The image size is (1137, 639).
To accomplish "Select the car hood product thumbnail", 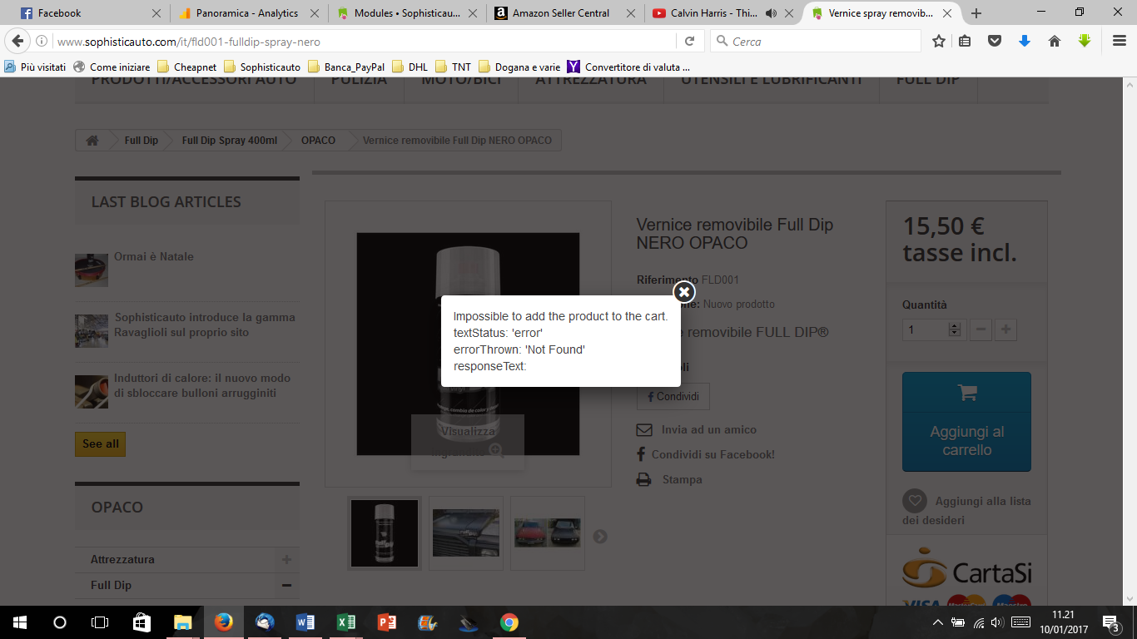I will (466, 533).
